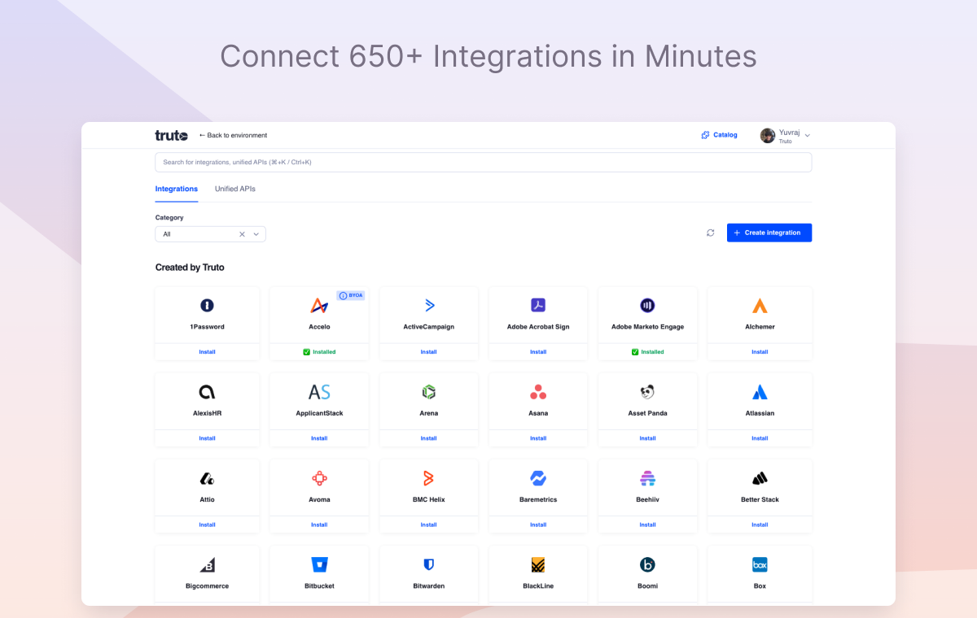Screen dimensions: 977x618
Task: Install the Atlassian integration
Action: pyautogui.click(x=760, y=438)
